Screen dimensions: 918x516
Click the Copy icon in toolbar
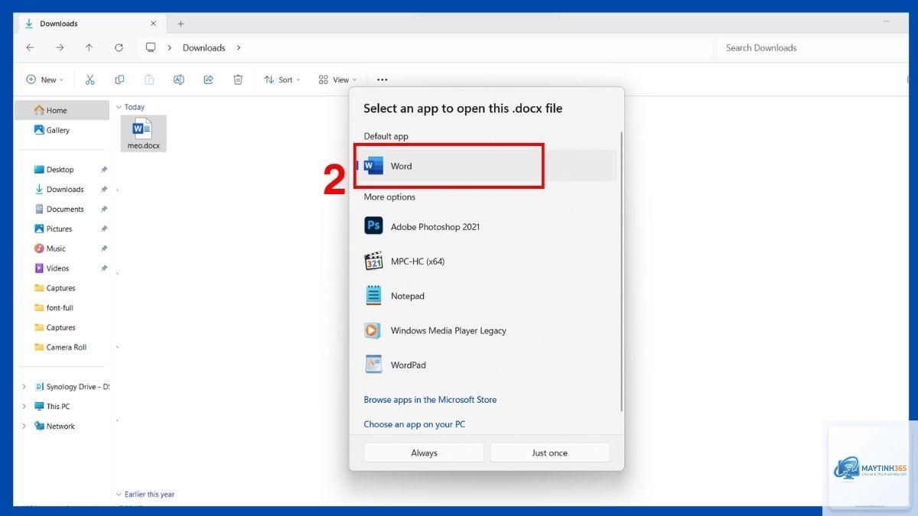pyautogui.click(x=119, y=80)
